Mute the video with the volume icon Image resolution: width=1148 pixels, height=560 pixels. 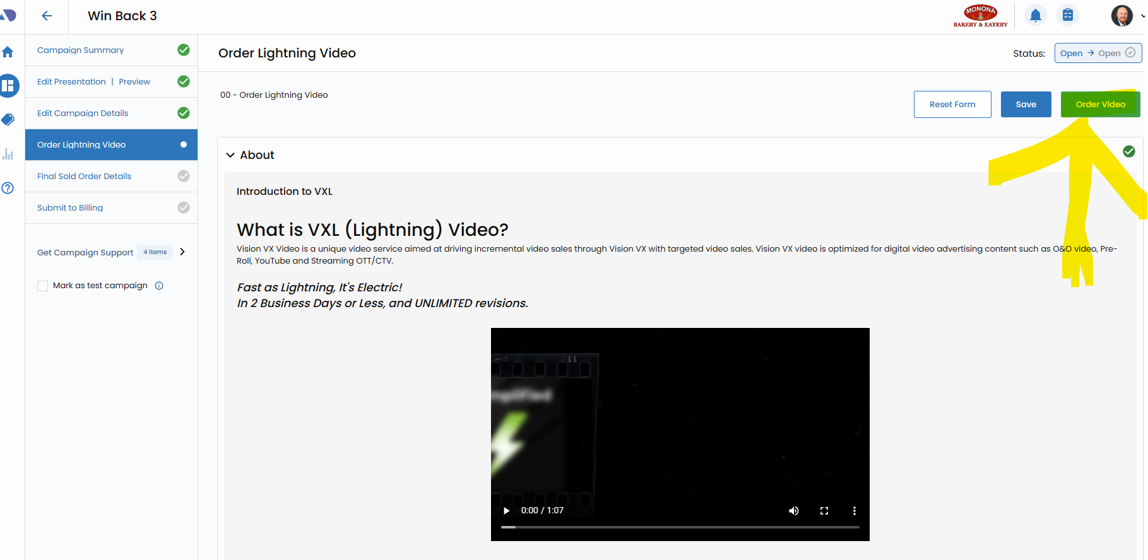(794, 511)
